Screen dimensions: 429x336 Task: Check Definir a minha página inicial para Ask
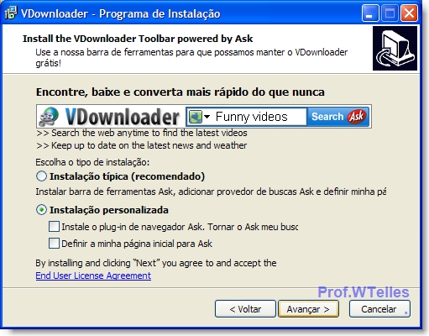(x=54, y=243)
